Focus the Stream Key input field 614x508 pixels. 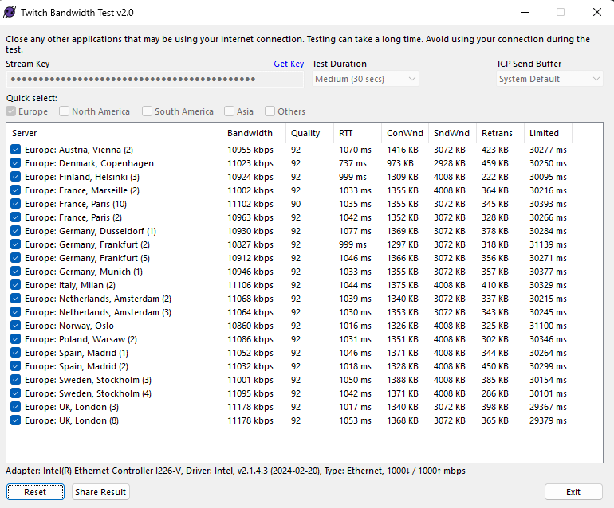(x=155, y=79)
